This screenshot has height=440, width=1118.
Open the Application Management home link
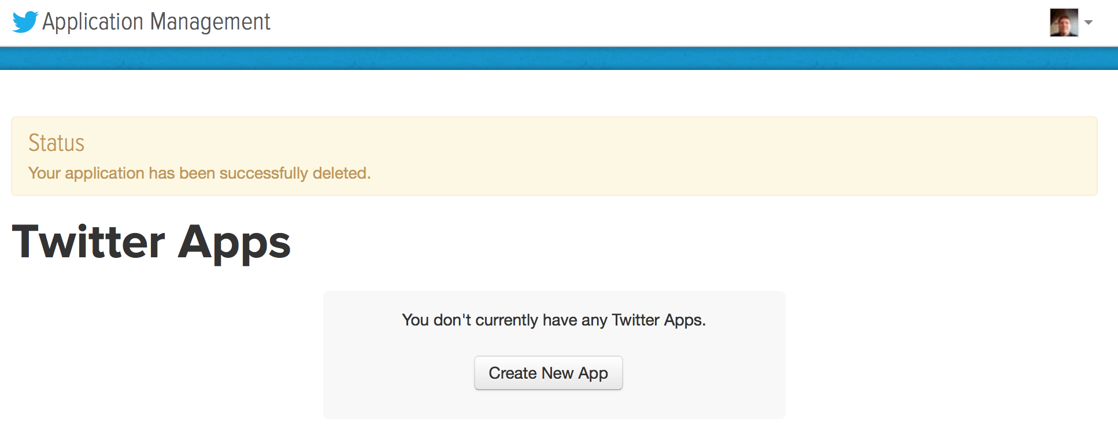pos(156,22)
